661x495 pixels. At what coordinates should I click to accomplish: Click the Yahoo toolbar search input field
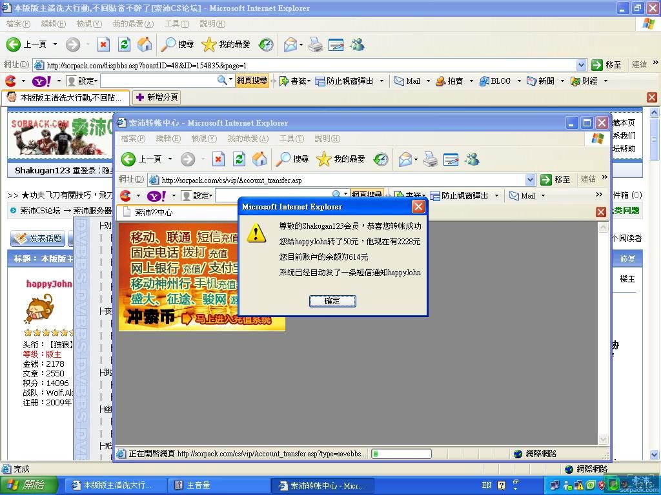[x=158, y=81]
